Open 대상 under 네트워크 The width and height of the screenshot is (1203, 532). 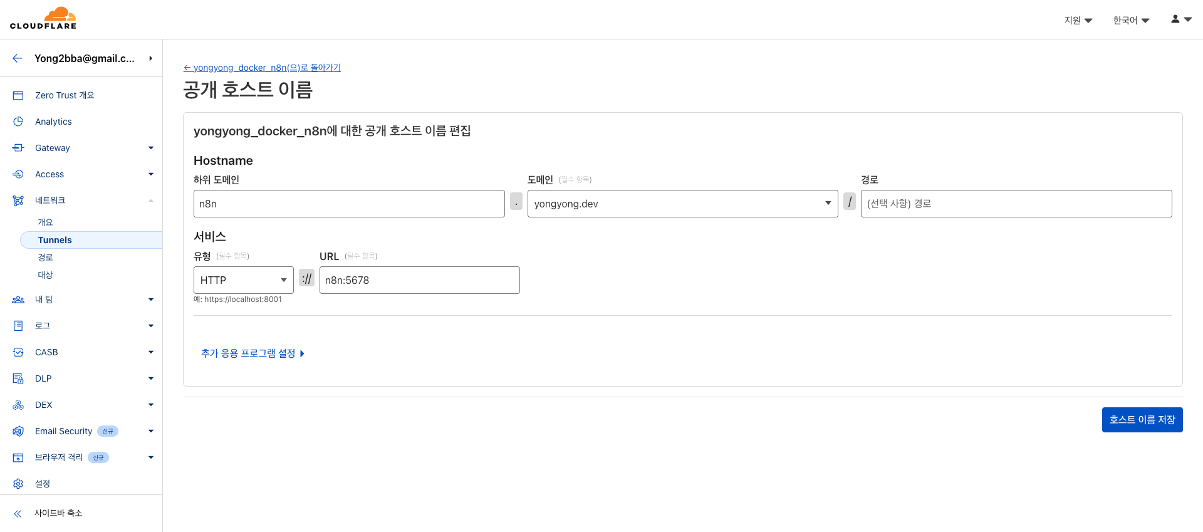[x=45, y=275]
